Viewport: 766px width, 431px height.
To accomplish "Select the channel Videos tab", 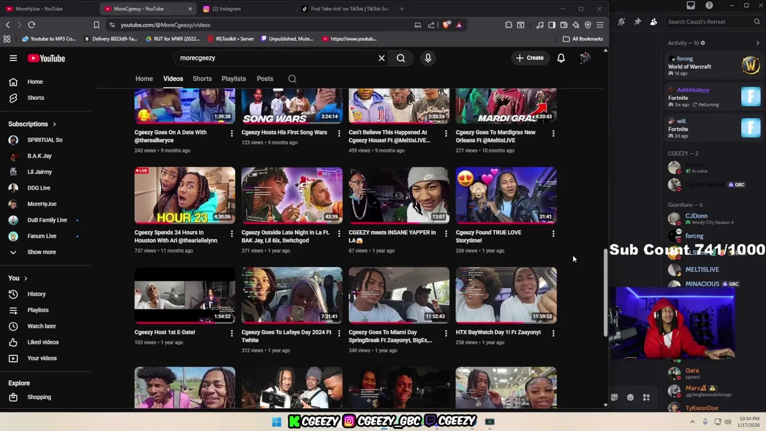I will coord(173,79).
